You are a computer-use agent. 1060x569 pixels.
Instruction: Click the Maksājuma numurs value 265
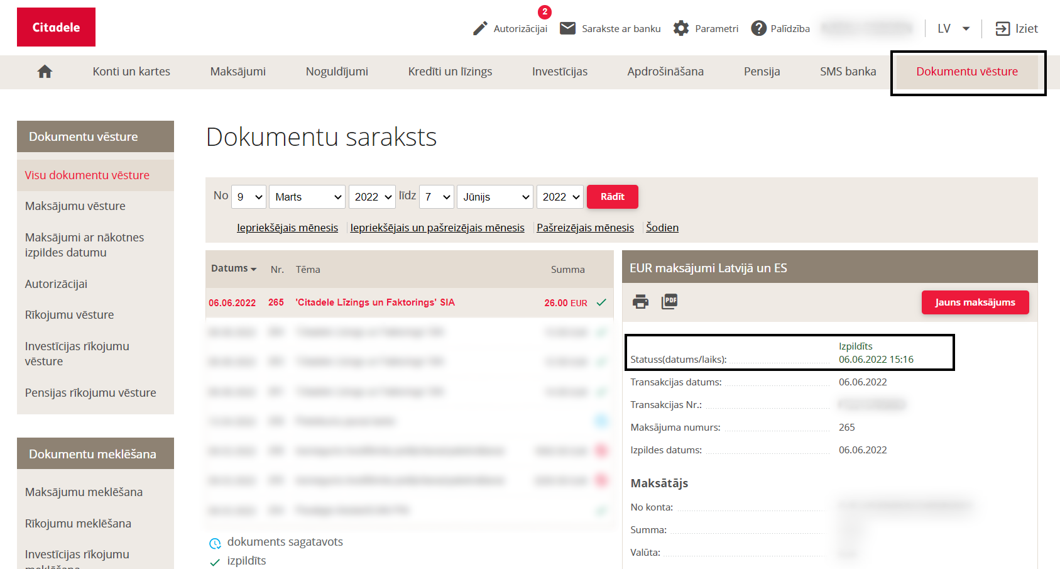point(847,428)
